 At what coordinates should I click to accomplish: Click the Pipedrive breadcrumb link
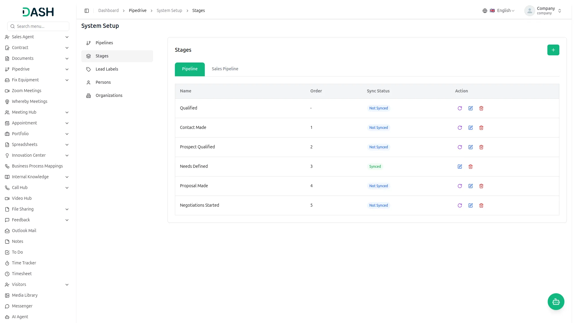(138, 10)
